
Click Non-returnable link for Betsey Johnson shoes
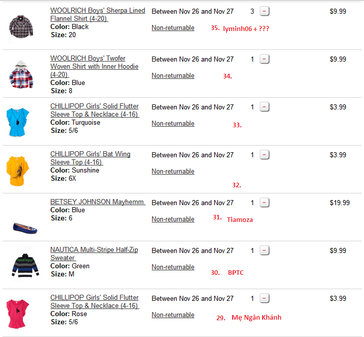coord(173,219)
